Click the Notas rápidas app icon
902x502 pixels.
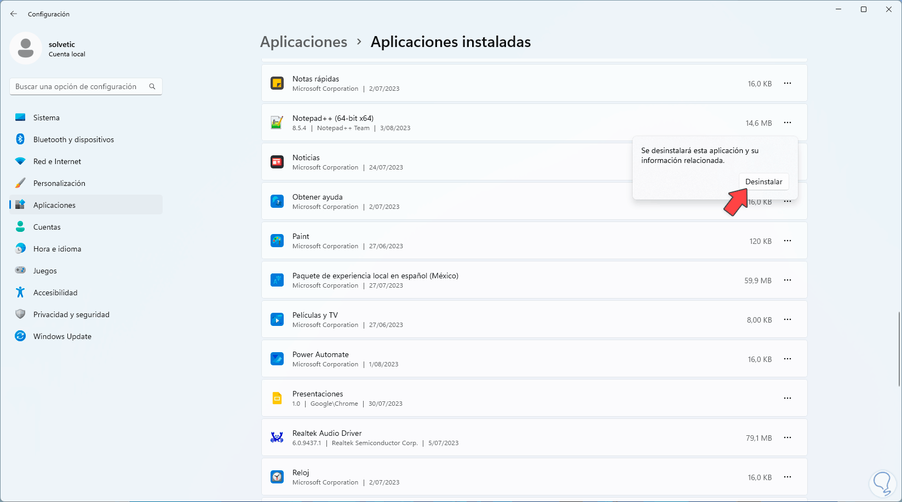(x=277, y=84)
